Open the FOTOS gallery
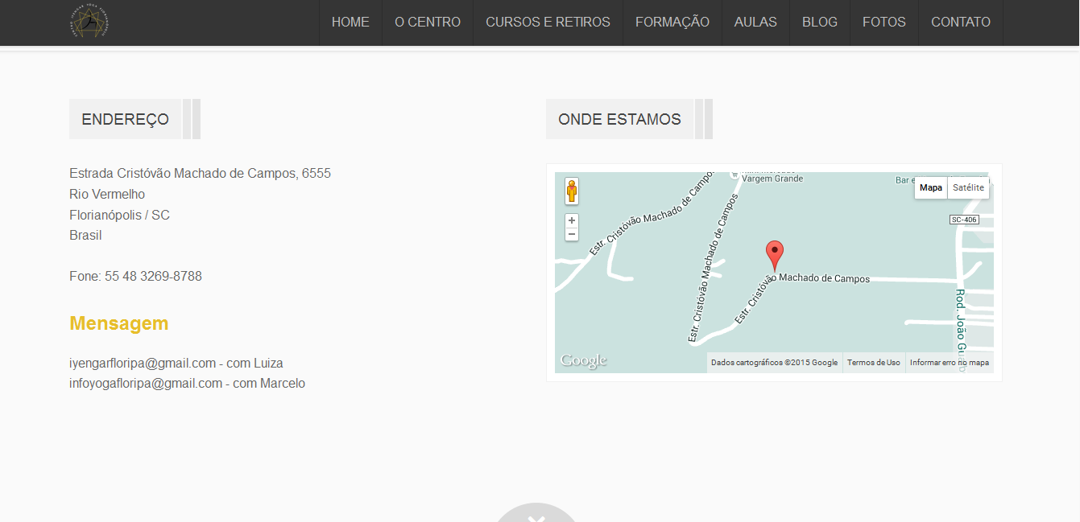 tap(884, 23)
